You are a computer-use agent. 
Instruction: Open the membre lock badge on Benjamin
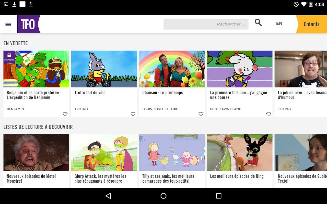(x=9, y=57)
